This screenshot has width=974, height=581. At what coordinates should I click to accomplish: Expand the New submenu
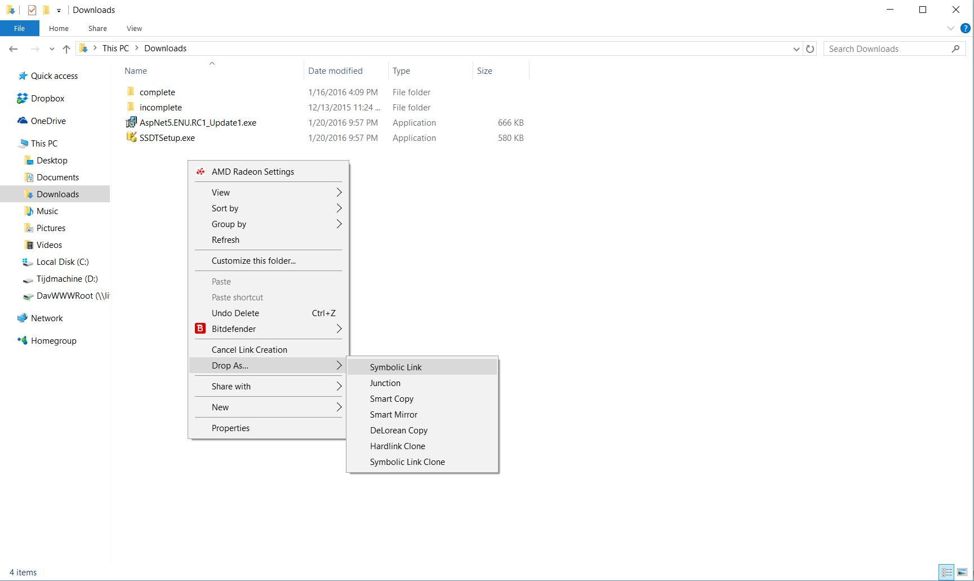point(268,407)
